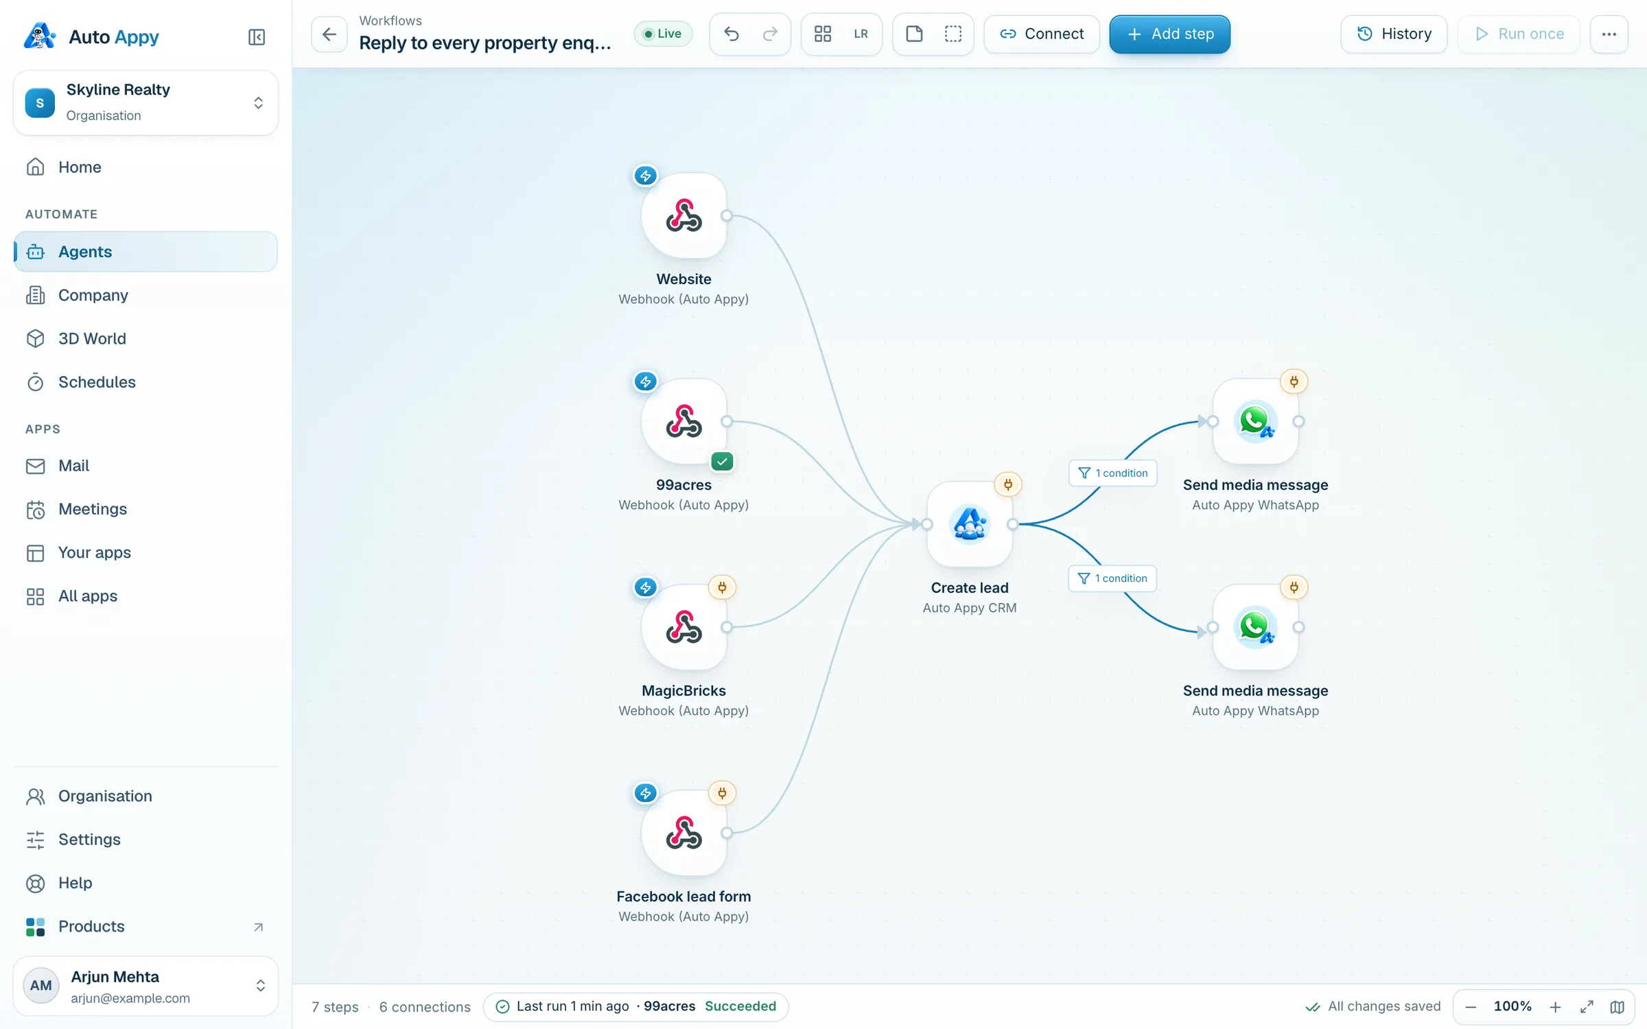Add a note with page icon
The height and width of the screenshot is (1029, 1647).
coord(914,34)
